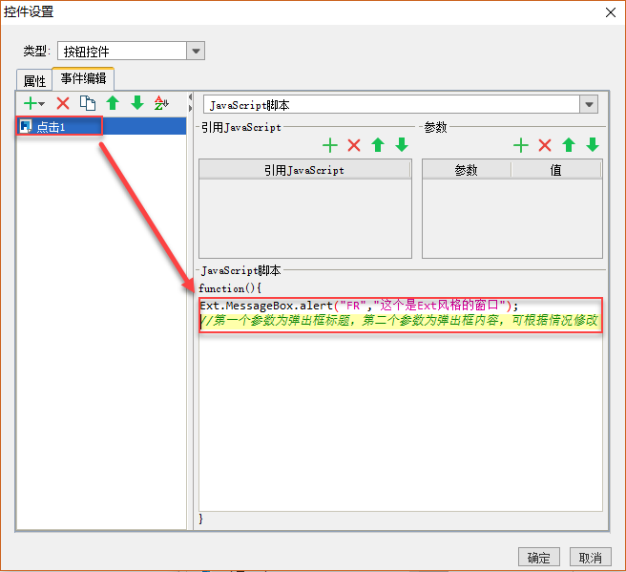
Task: Click the green comment line in the script editor
Action: coord(399,320)
